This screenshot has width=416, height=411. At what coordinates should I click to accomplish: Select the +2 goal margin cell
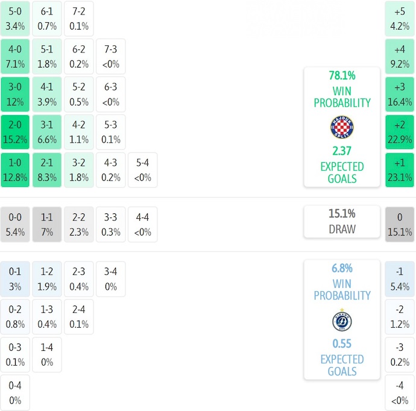tap(400, 132)
